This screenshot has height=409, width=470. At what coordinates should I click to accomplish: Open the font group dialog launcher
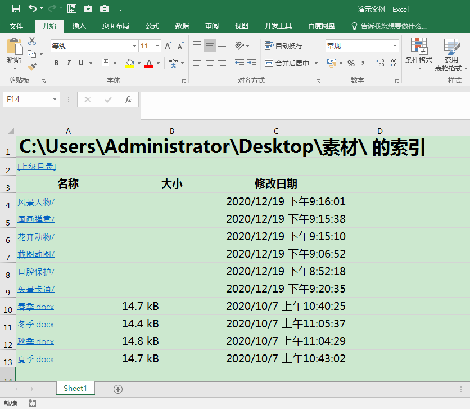pos(184,81)
